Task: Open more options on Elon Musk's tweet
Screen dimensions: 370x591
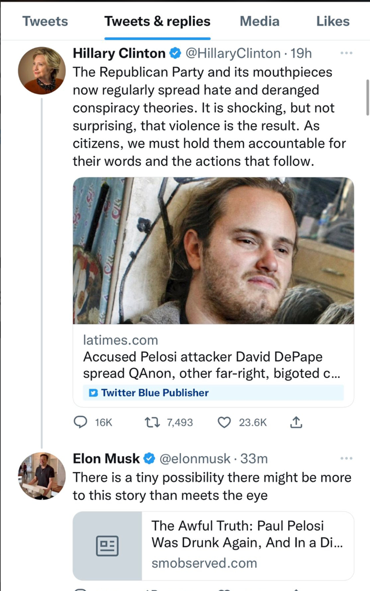Action: pos(346,459)
